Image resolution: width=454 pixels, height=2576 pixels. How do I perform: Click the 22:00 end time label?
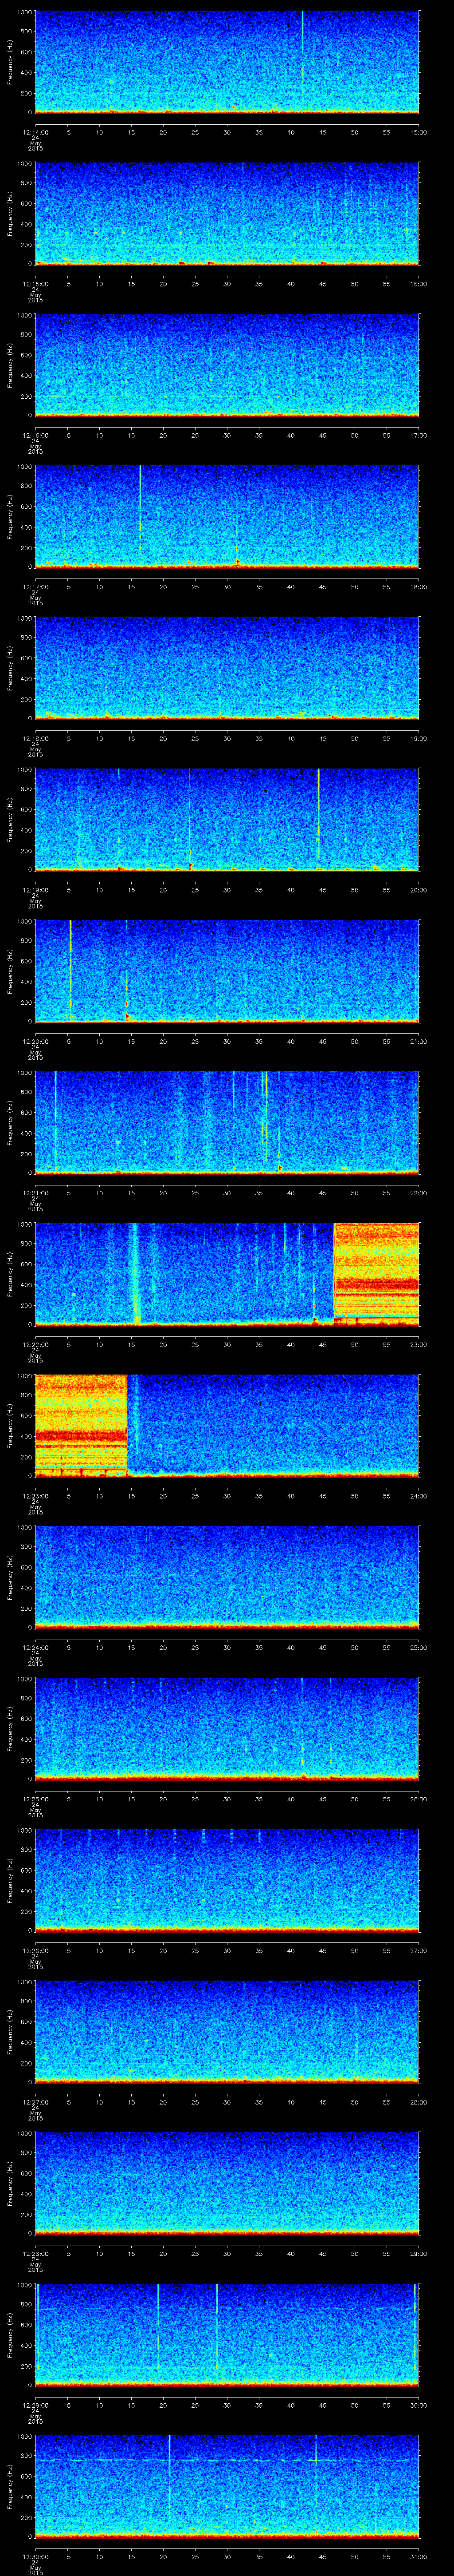[x=418, y=1193]
